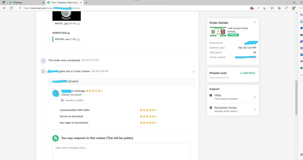Screen dimensions: 303x160
Task: Collapse the Order Details panel
Action: pos(255,22)
